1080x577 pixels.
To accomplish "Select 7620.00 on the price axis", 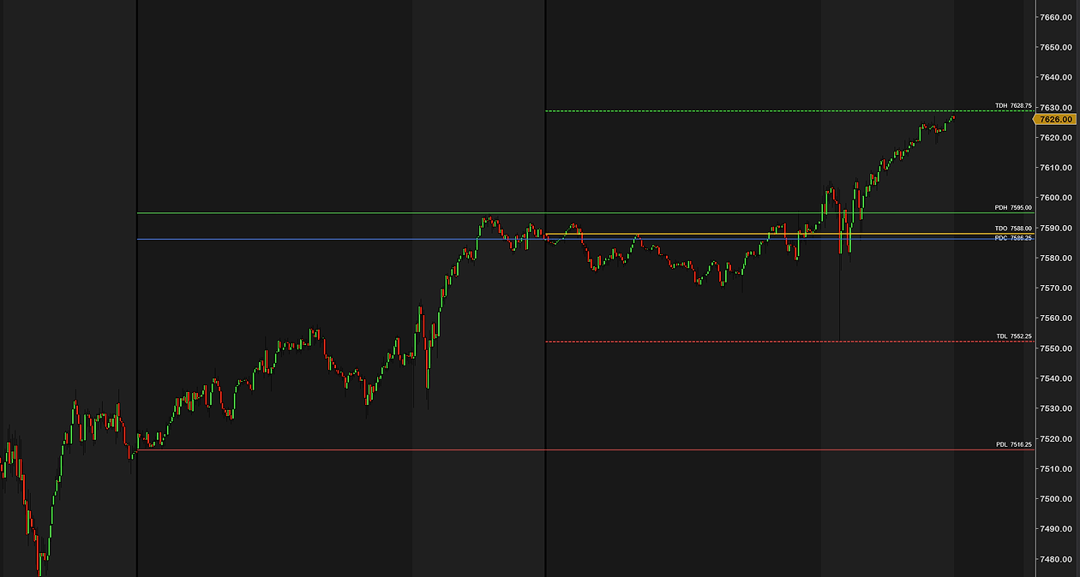I will (1056, 138).
